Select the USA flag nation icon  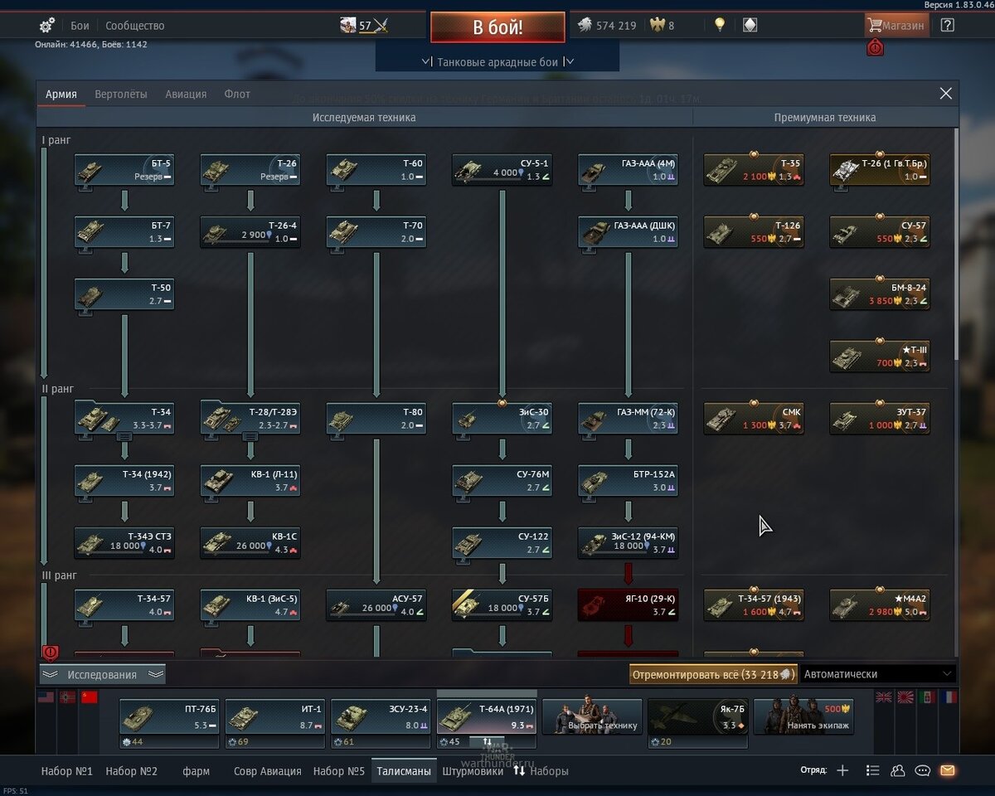[46, 697]
